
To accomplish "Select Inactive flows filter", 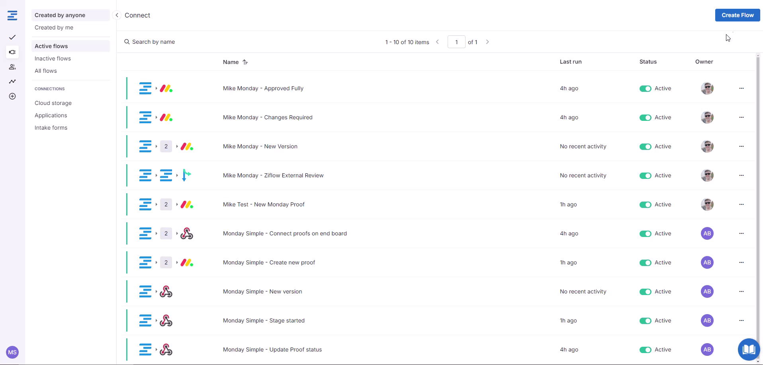I will click(53, 58).
